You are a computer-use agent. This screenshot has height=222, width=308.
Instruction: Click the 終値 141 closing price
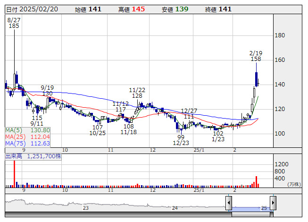point(218,9)
